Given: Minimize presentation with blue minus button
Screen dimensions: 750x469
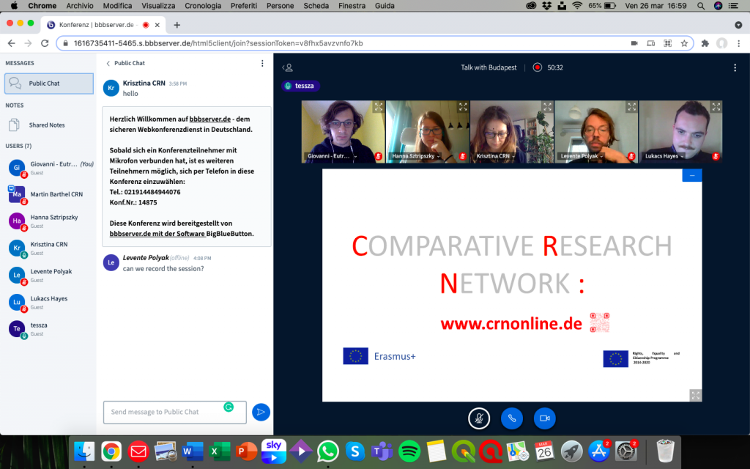Looking at the screenshot, I should 692,176.
